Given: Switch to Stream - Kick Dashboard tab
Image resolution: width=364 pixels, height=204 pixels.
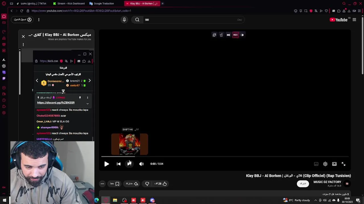Looking at the screenshot, I should click(x=69, y=3).
